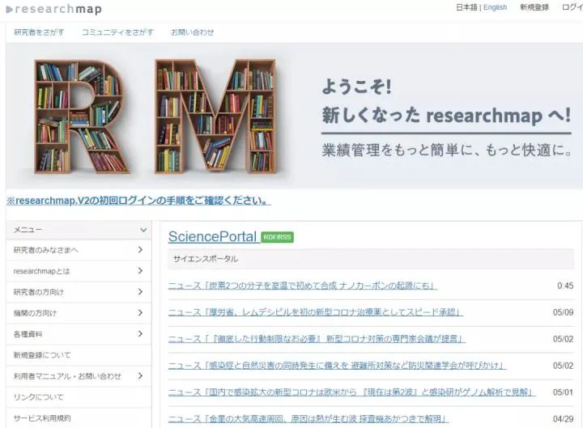Image resolution: width=583 pixels, height=428 pixels.
Task: Open コミュニティをさがす menu item
Action: point(117,32)
